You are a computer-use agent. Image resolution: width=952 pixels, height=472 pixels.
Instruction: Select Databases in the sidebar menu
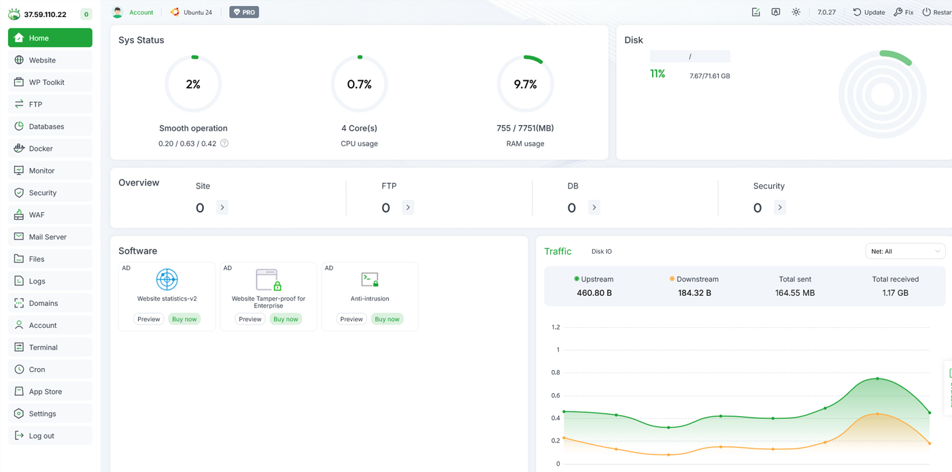[46, 127]
